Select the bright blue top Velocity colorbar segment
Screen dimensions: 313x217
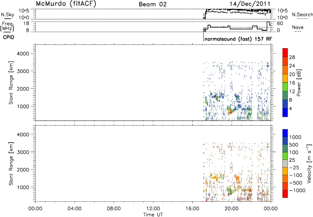coord(285,133)
